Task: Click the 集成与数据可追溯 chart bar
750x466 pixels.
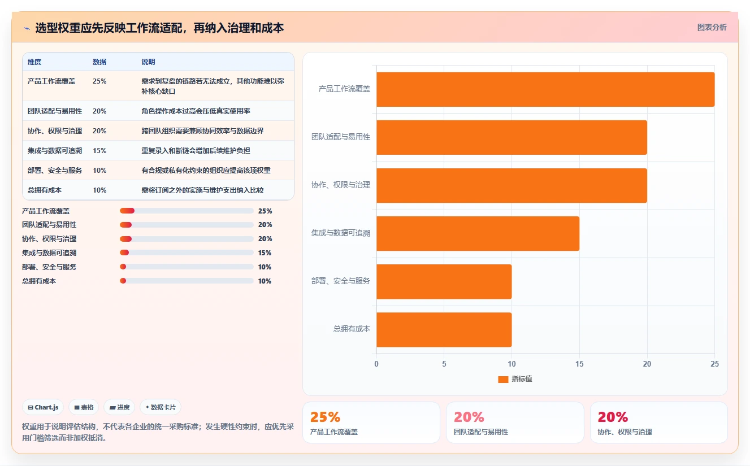Action: coord(478,233)
